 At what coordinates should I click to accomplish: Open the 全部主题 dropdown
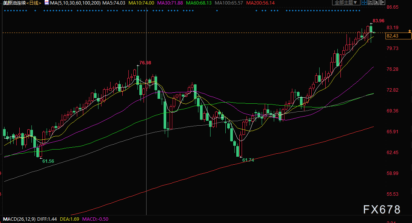[x=346, y=2]
